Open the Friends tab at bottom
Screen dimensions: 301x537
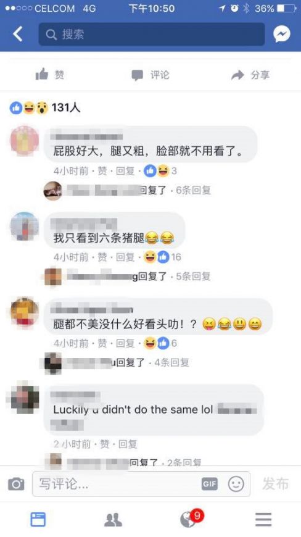[x=113, y=520]
